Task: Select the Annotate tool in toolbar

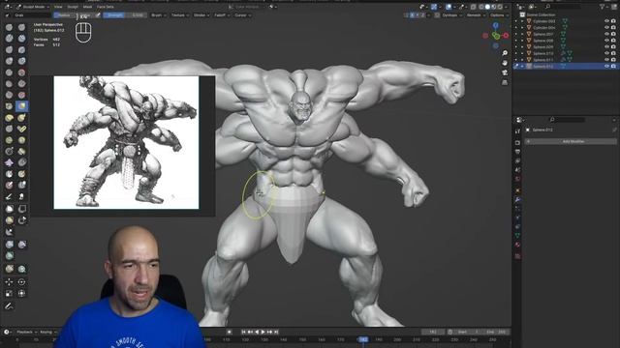Action: click(9, 306)
